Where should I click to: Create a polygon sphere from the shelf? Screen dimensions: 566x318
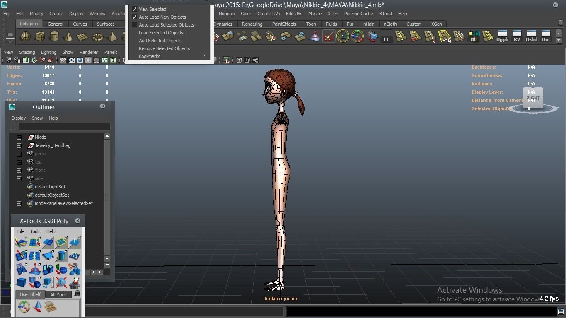25,37
